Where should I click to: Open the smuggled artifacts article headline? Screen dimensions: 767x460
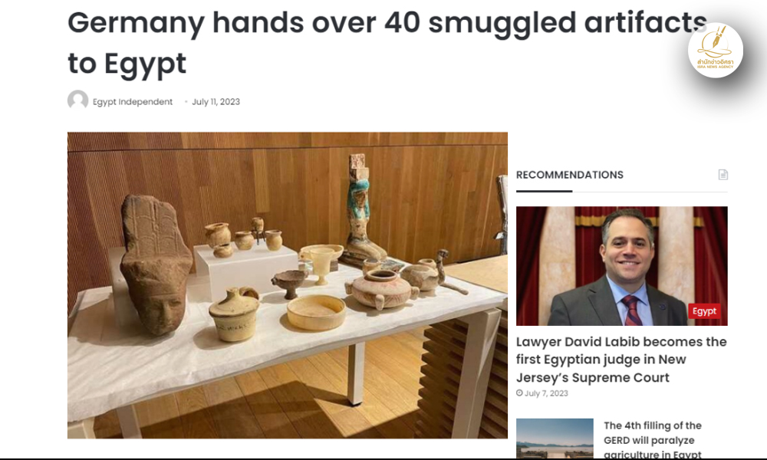(387, 43)
